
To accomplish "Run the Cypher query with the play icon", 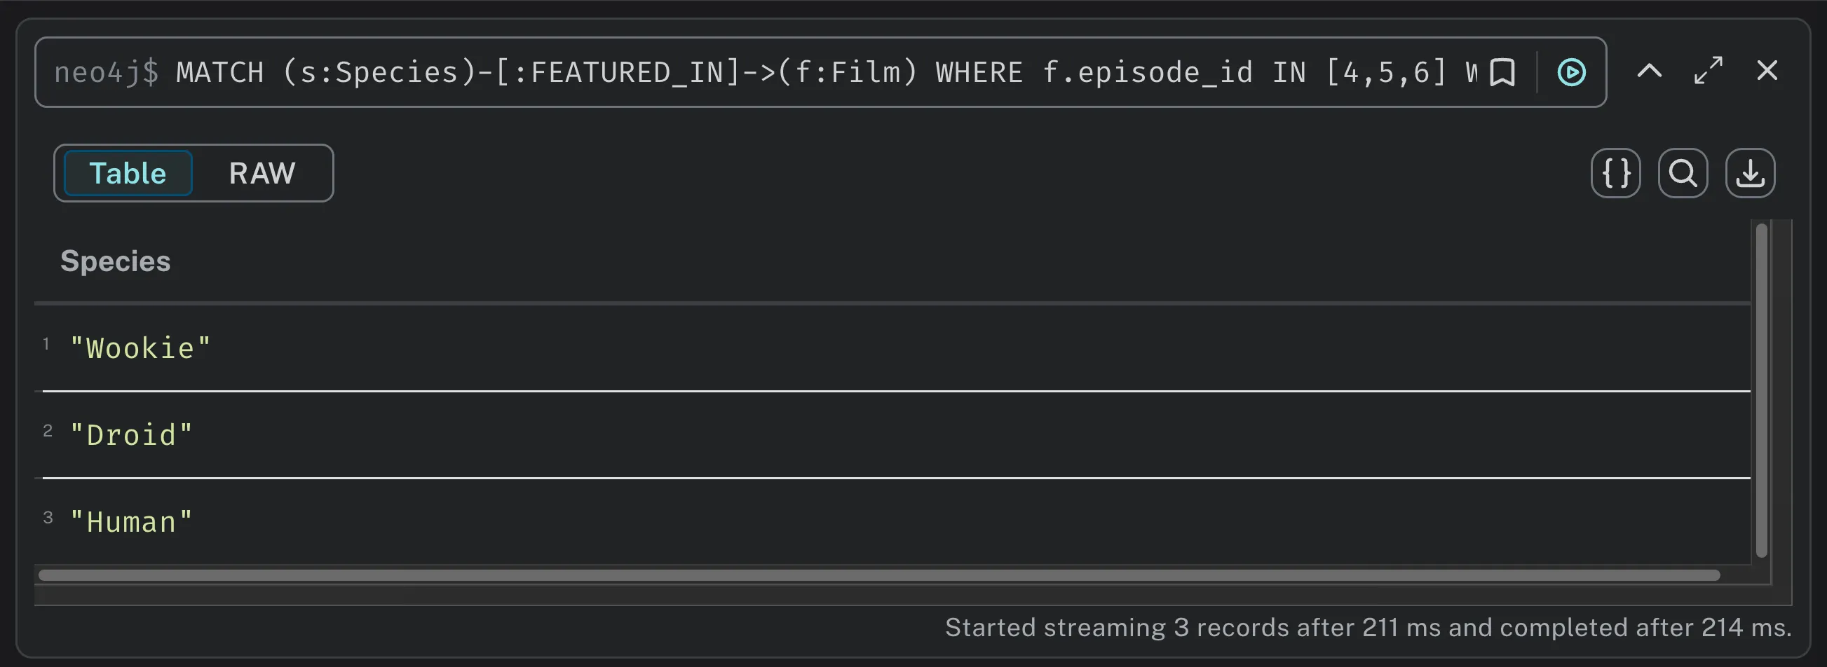I will (1571, 72).
